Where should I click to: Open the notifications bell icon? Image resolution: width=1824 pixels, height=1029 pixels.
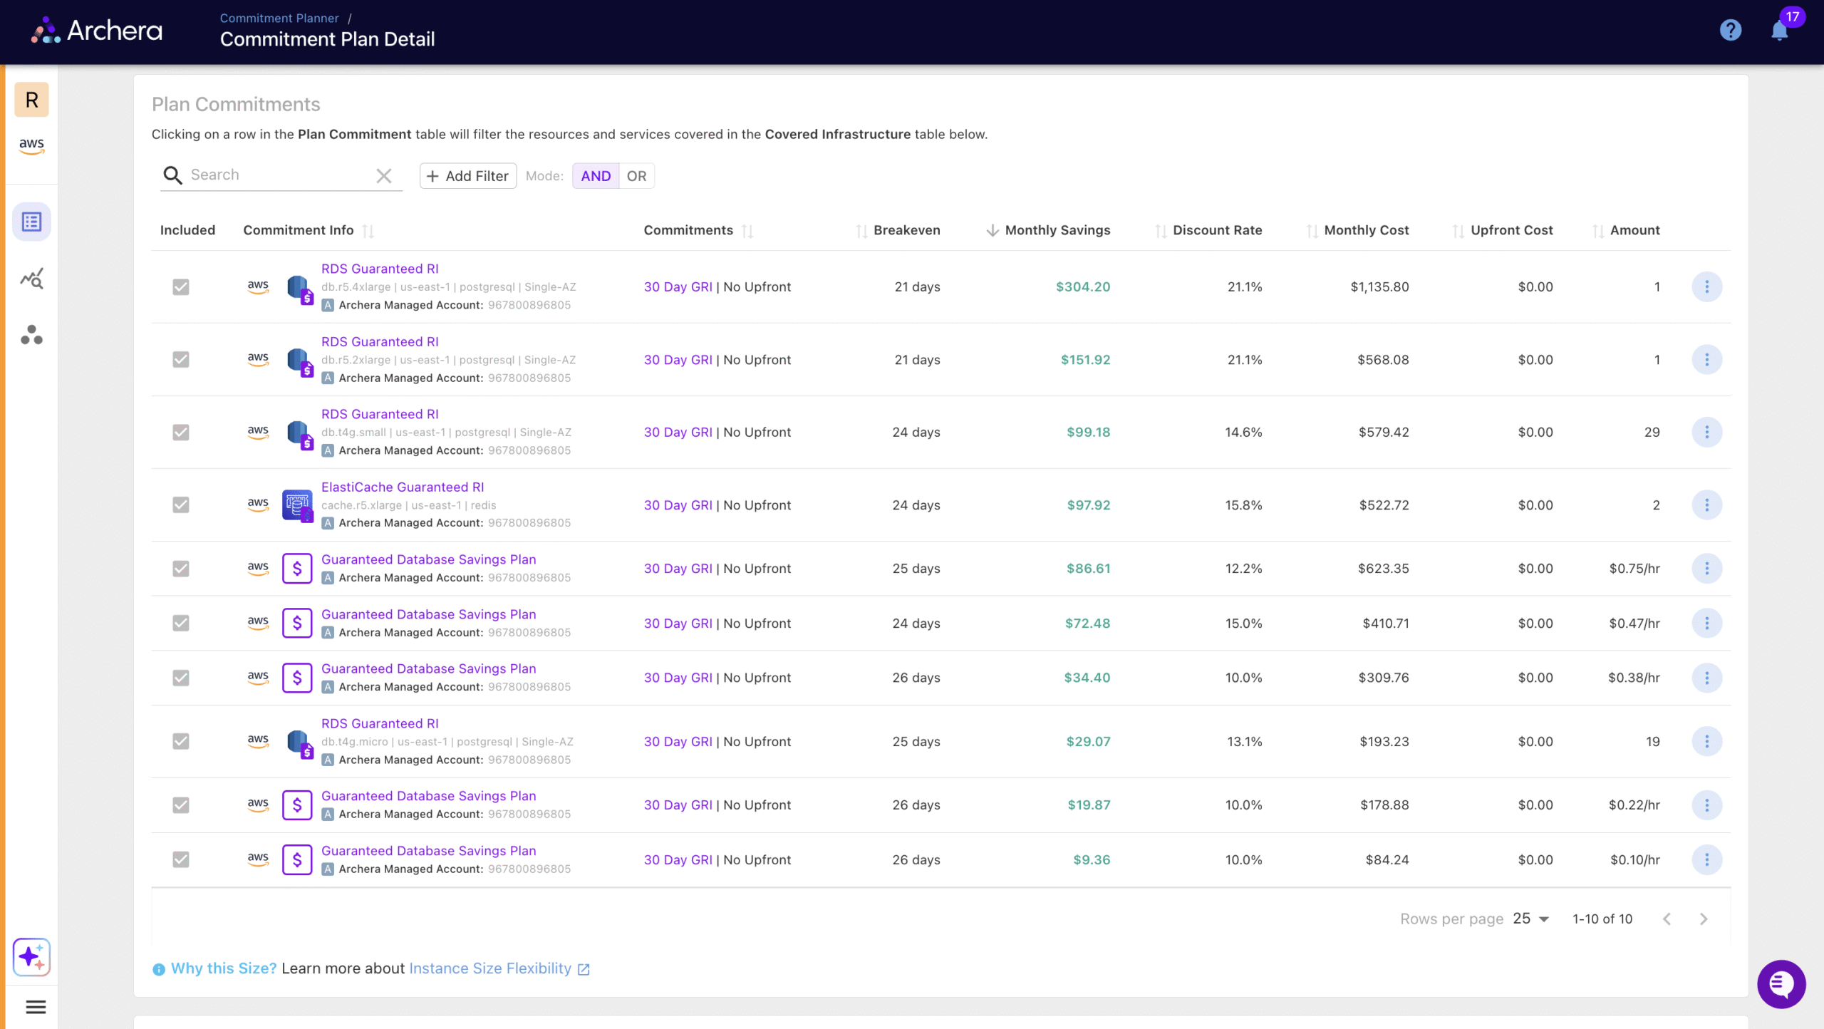(x=1779, y=31)
